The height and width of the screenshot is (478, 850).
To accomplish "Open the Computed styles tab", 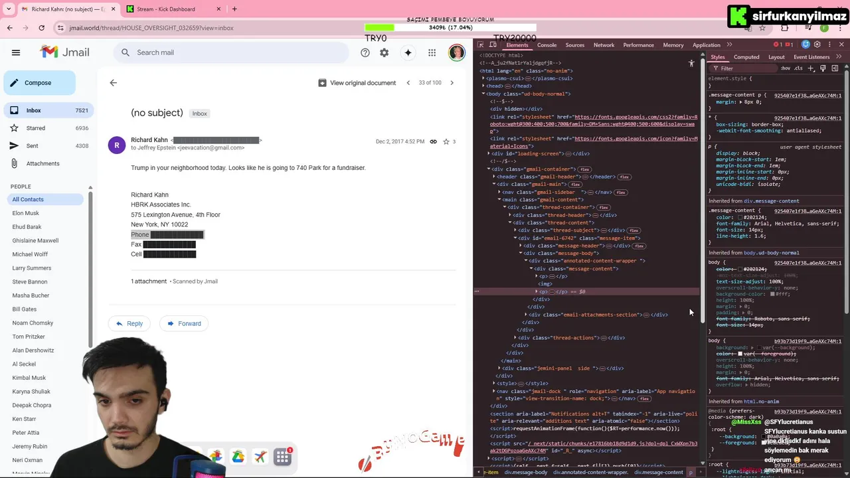I will coord(746,57).
